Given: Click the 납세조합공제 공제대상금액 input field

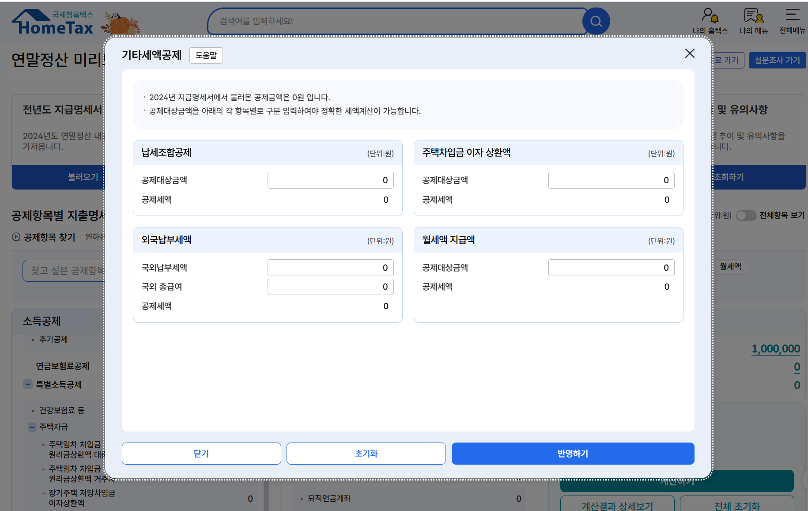Looking at the screenshot, I should [330, 180].
